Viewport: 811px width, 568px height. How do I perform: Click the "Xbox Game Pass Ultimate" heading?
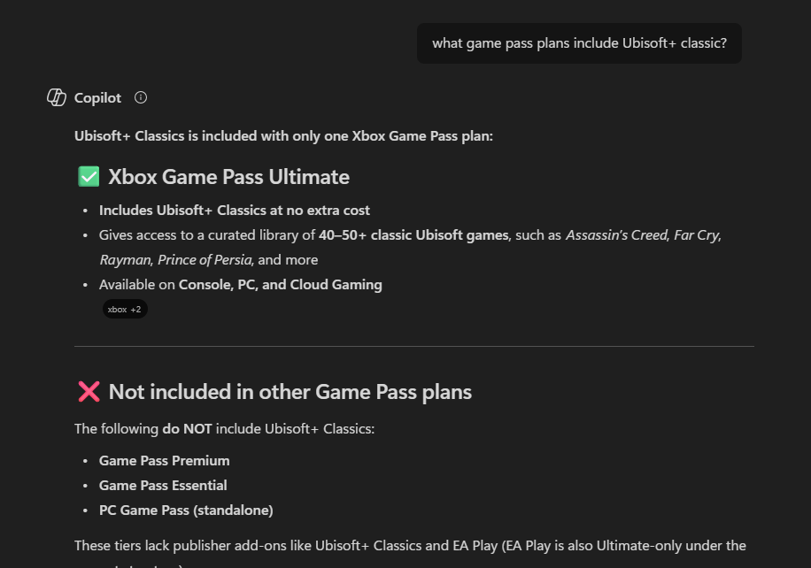(x=228, y=177)
